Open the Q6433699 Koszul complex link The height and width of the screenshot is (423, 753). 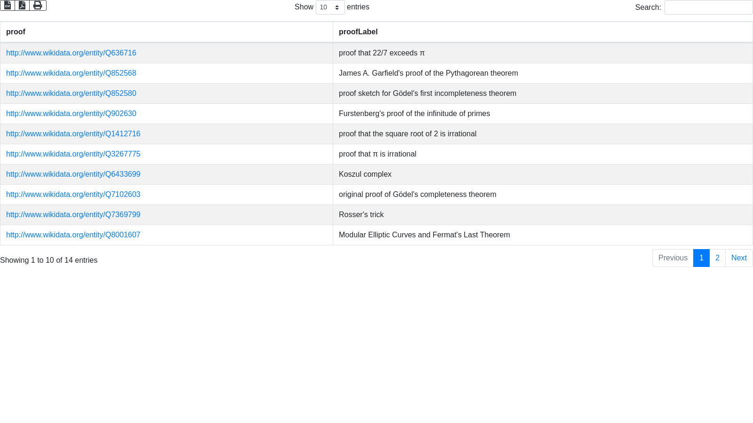click(73, 174)
